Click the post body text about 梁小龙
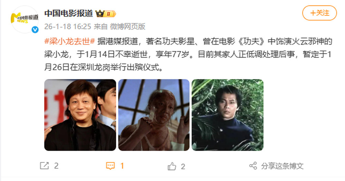 coord(188,54)
